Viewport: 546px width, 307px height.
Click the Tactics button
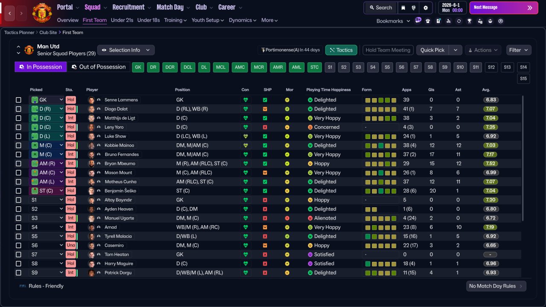[341, 50]
